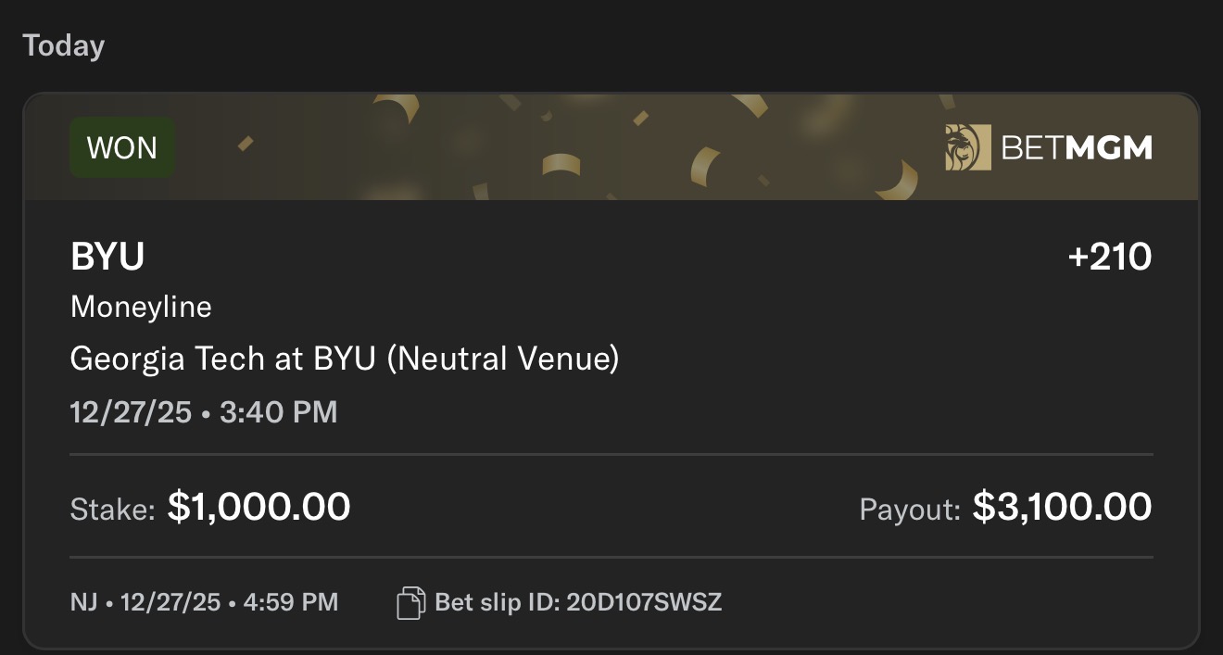The image size is (1223, 655).
Task: Click the BETMGM brand wordmark
Action: [x=1077, y=147]
